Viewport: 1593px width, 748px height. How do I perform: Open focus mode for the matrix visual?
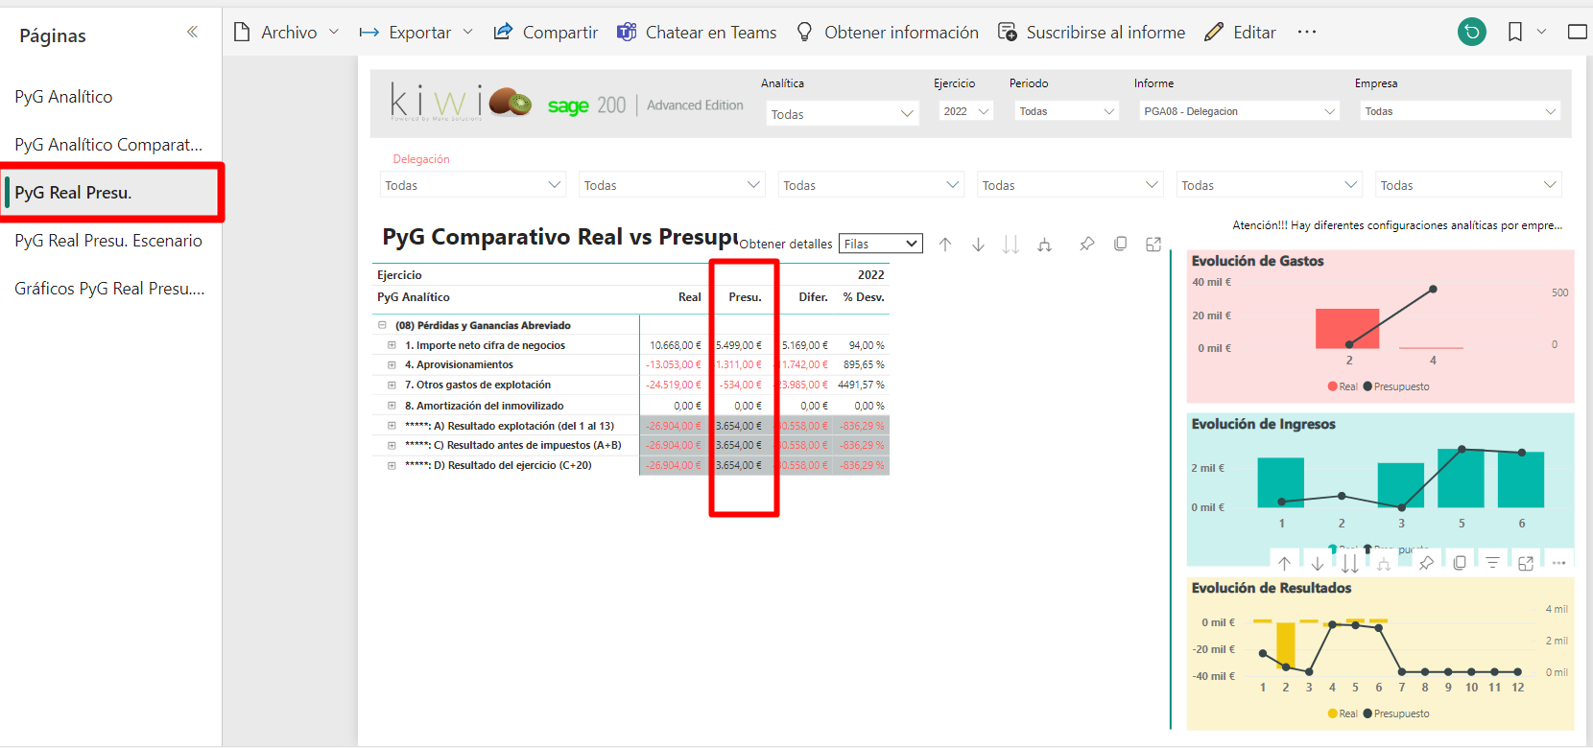pyautogui.click(x=1153, y=244)
